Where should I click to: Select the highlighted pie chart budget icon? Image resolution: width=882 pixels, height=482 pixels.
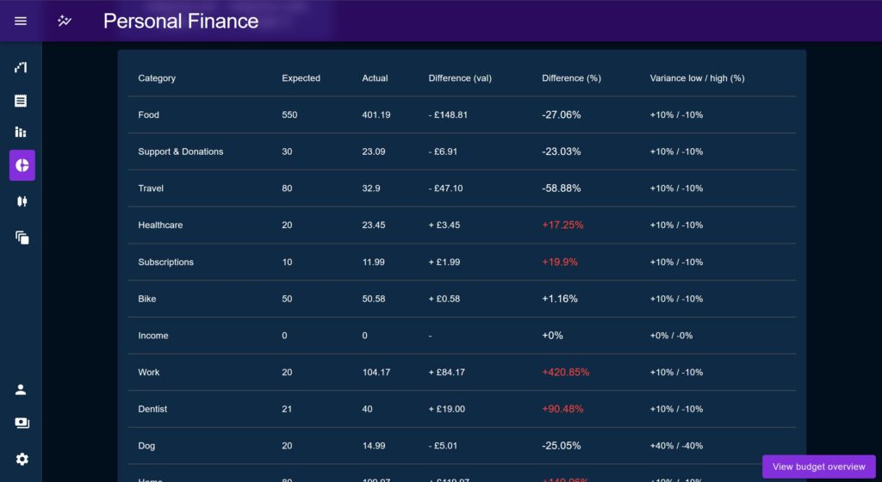[22, 165]
